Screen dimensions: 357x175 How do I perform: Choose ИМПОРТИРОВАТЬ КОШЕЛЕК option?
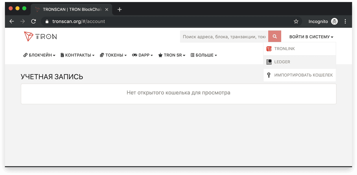300,75
